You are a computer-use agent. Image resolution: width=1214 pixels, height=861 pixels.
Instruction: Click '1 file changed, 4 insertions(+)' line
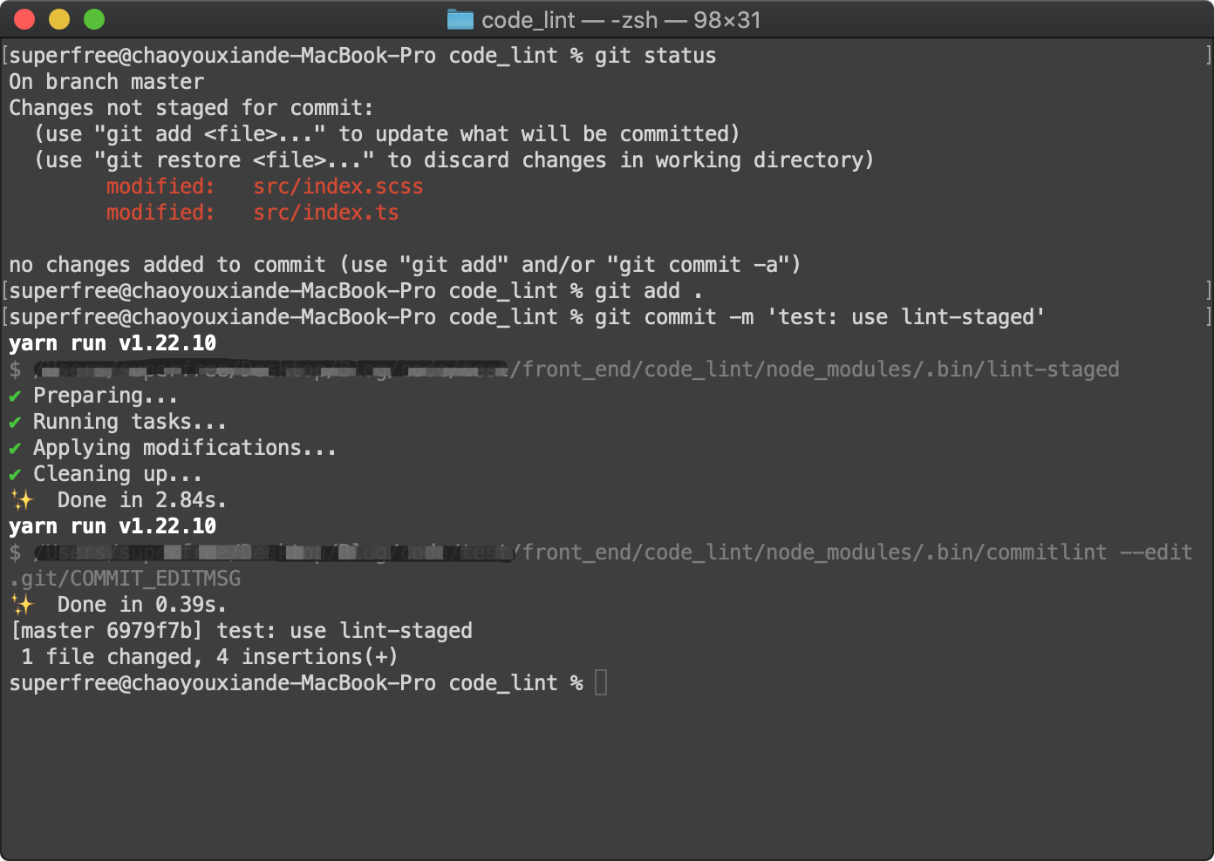[209, 657]
